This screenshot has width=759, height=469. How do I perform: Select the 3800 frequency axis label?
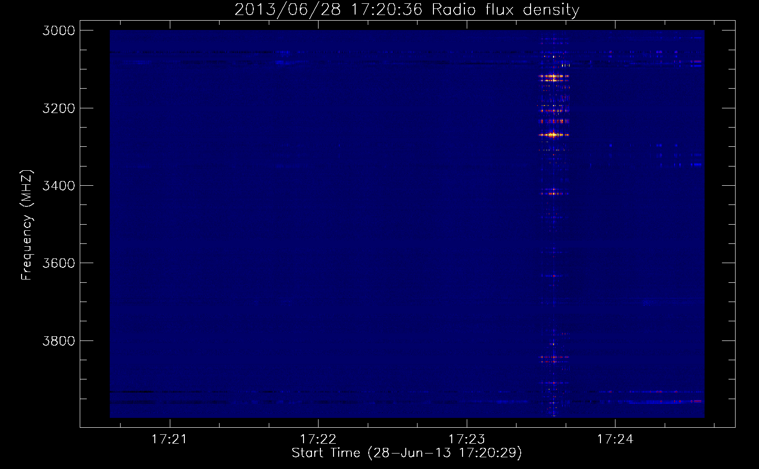point(59,341)
